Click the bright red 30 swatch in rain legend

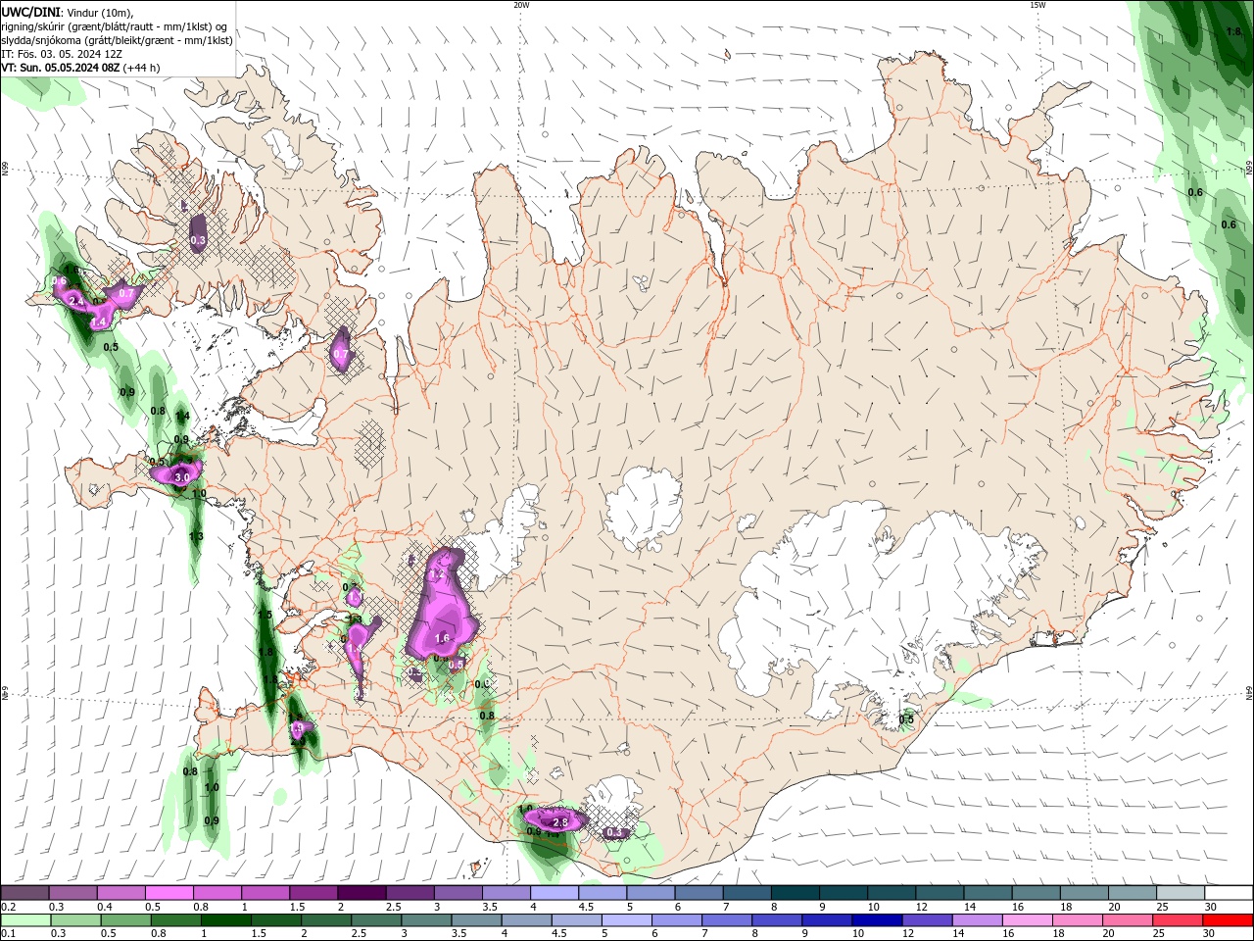coord(1229,920)
